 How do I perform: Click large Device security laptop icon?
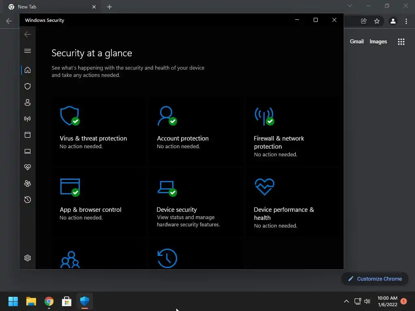(167, 188)
